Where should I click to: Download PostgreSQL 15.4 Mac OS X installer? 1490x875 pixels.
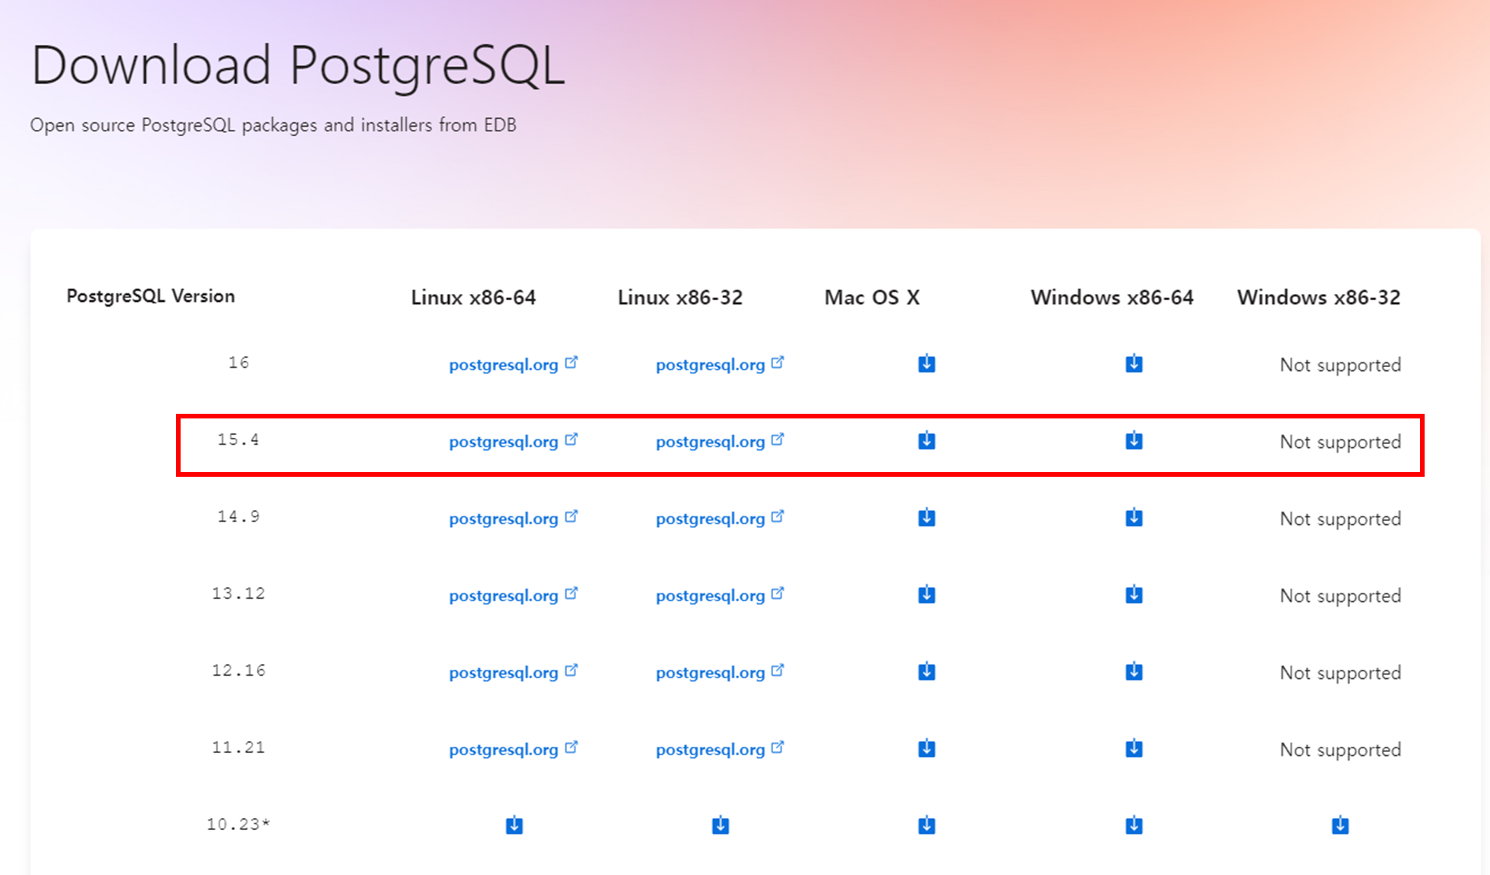[x=926, y=440]
